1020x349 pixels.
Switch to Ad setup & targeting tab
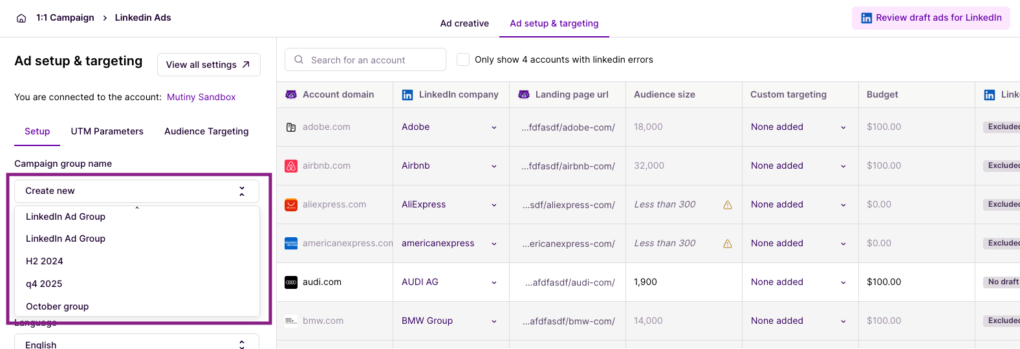coord(554,23)
